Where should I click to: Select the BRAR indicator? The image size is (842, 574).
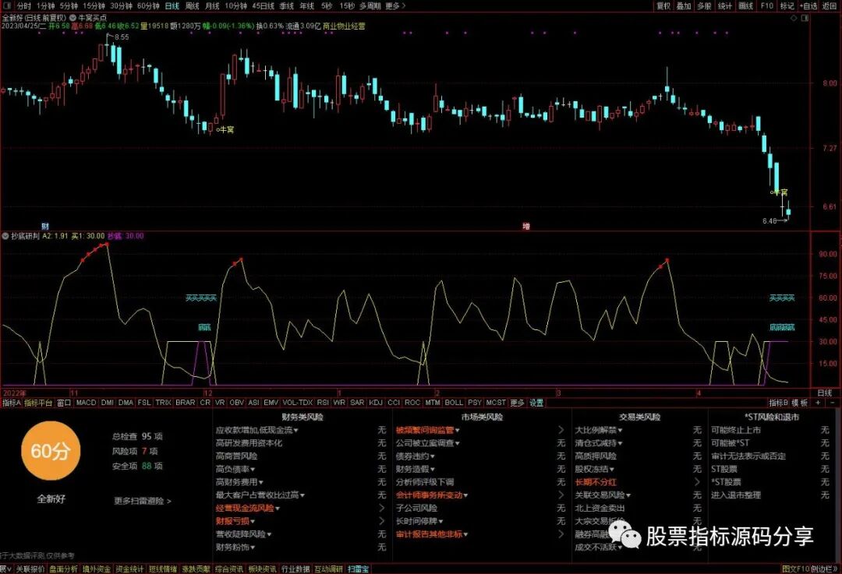point(186,403)
